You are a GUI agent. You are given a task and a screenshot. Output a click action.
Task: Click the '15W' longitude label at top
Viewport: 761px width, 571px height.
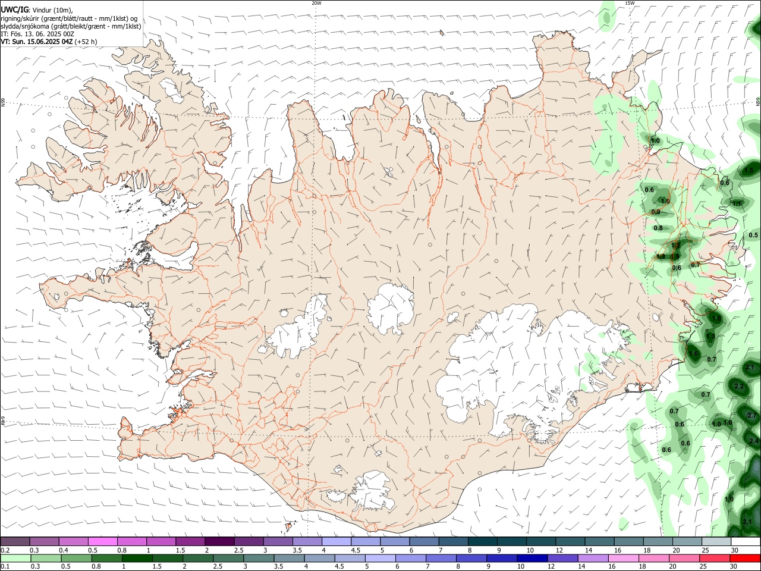click(x=630, y=3)
